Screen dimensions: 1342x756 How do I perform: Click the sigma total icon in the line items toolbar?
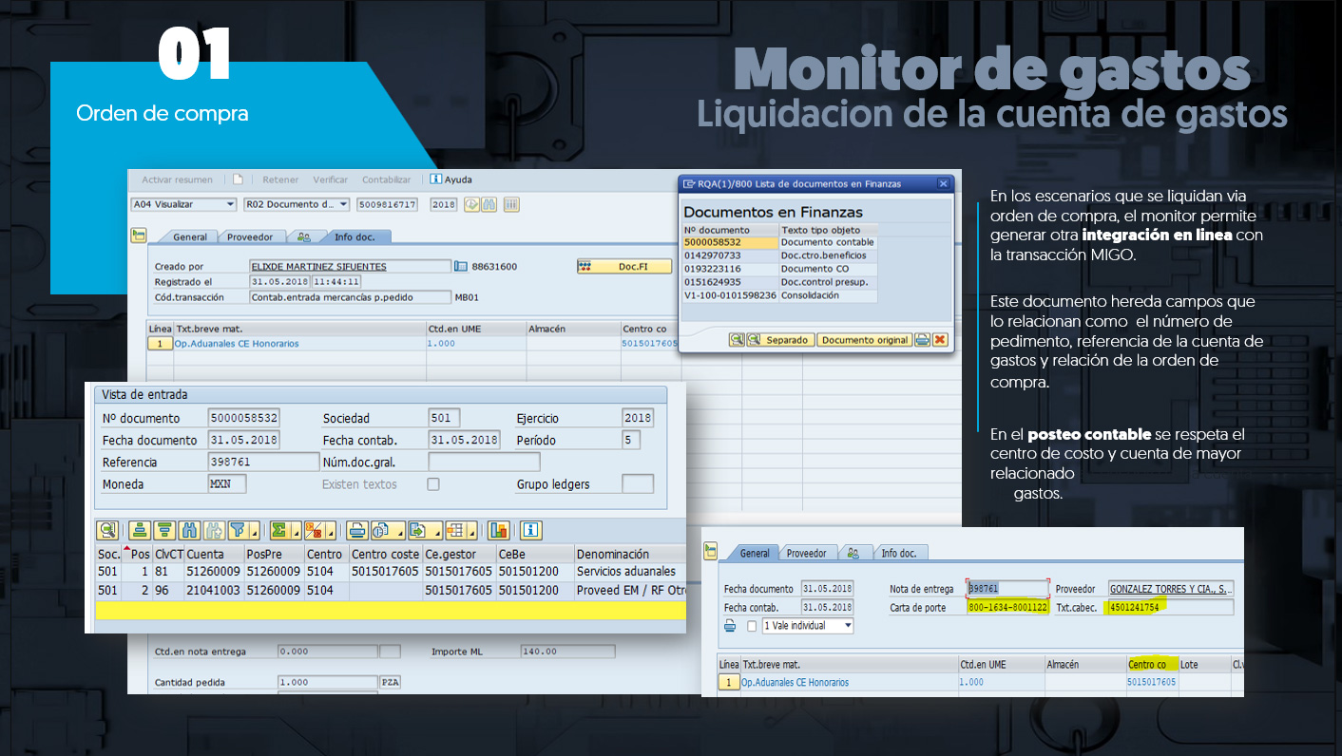tap(279, 530)
